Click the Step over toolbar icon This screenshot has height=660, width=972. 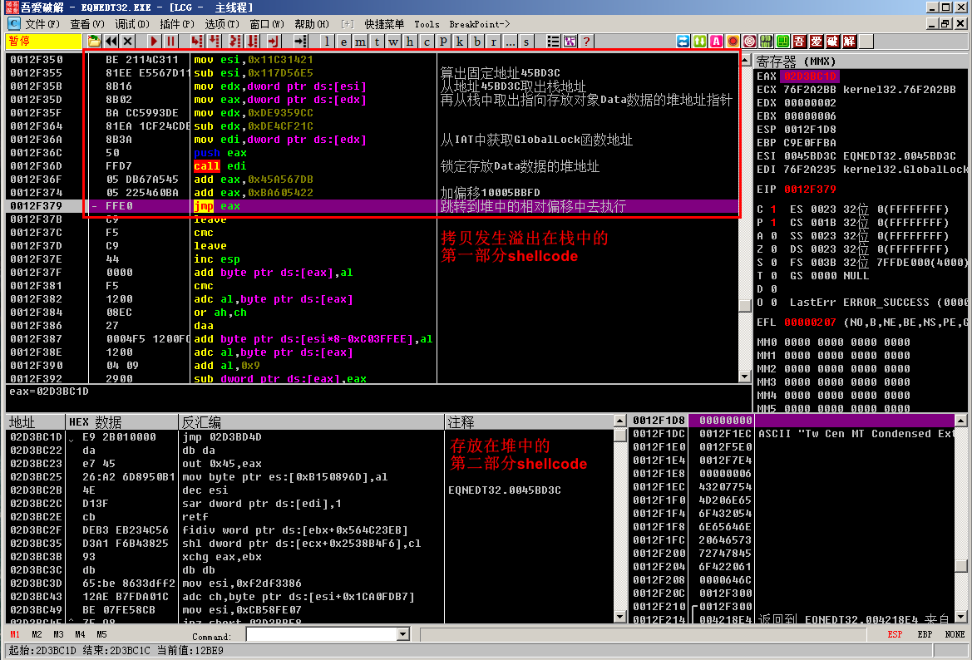coord(215,42)
